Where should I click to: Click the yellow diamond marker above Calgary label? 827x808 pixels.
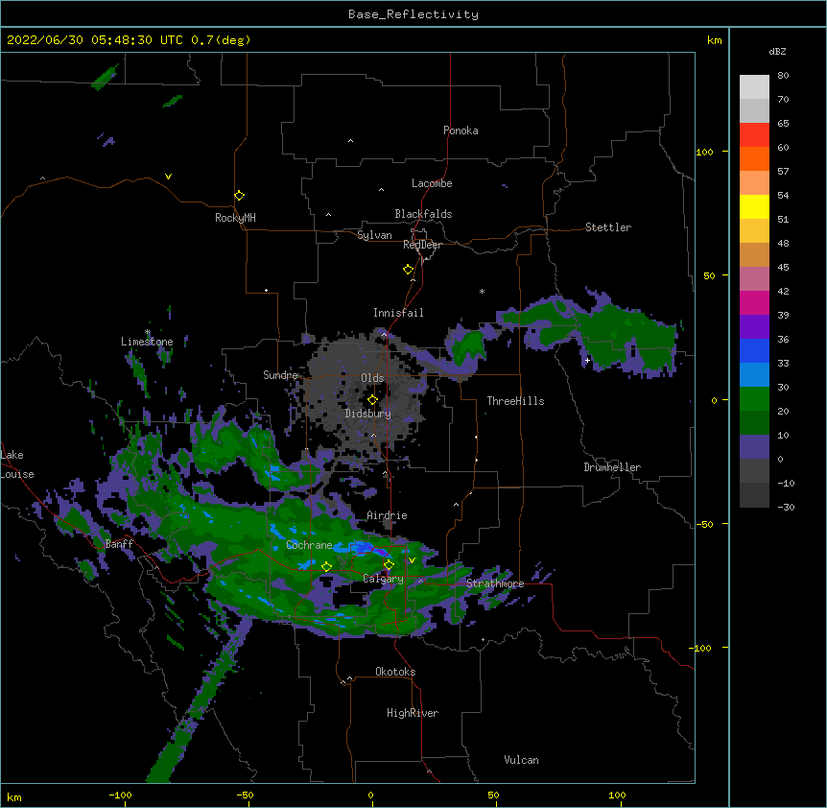[389, 564]
